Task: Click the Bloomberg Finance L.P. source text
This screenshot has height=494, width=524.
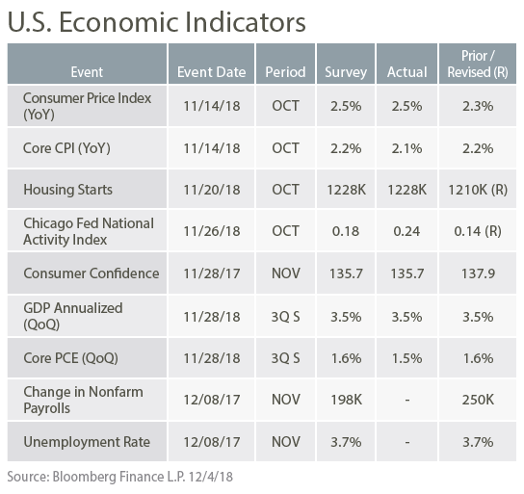Action: 120,477
